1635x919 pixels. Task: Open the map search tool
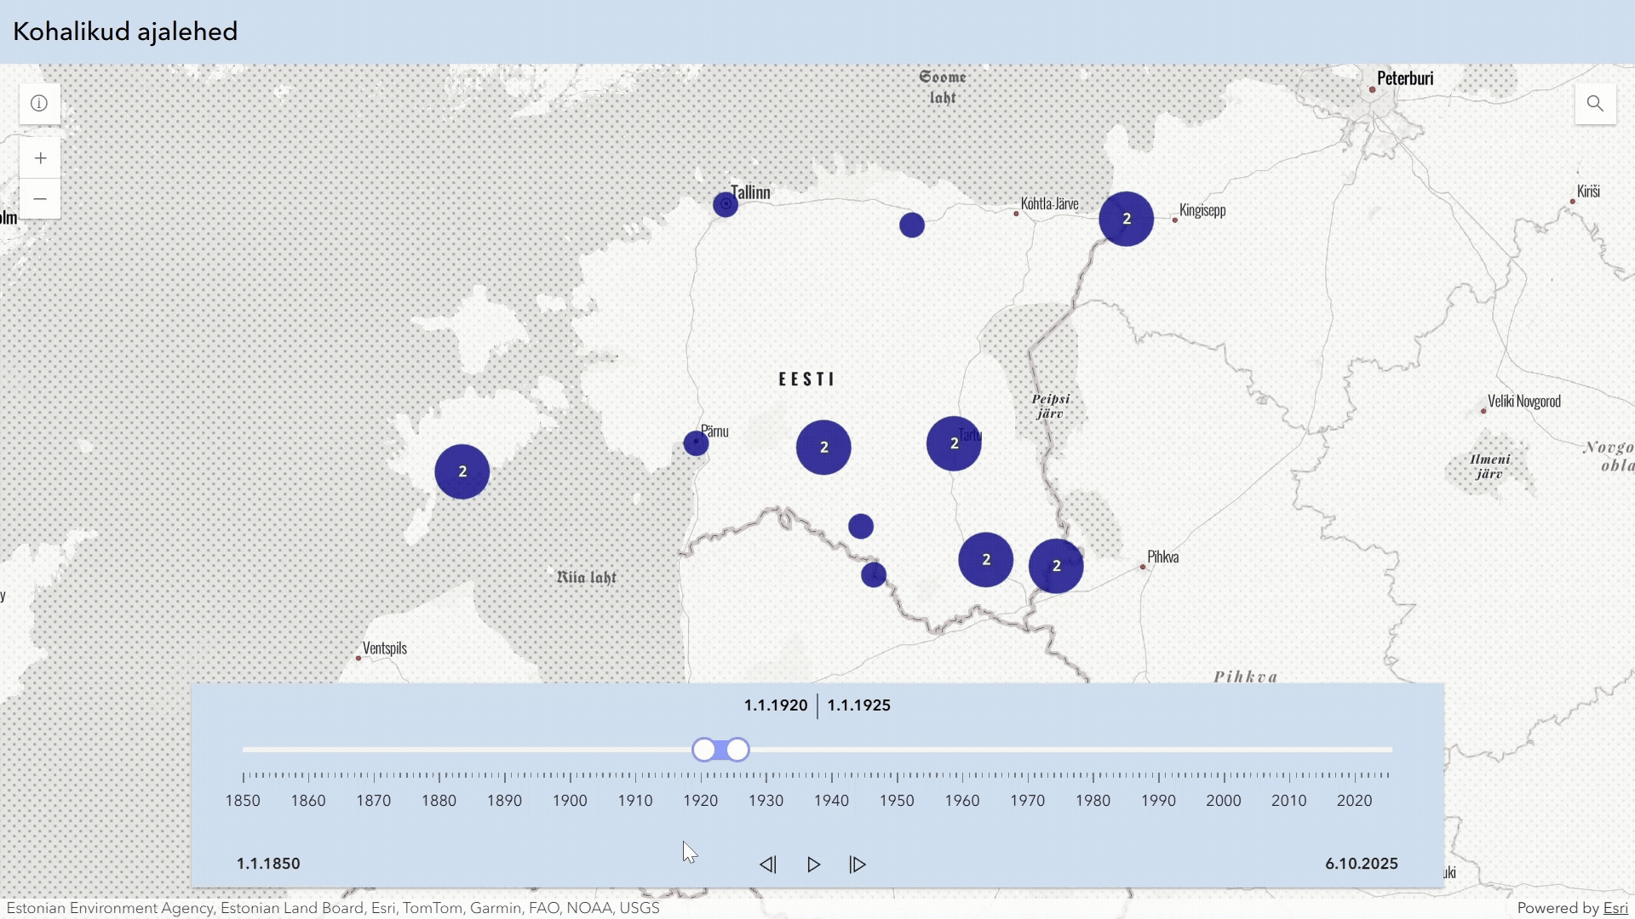tap(1595, 104)
